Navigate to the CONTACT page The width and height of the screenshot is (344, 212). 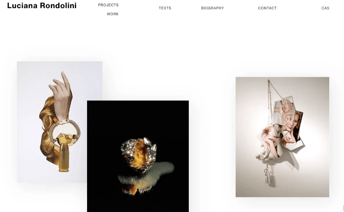click(x=267, y=8)
